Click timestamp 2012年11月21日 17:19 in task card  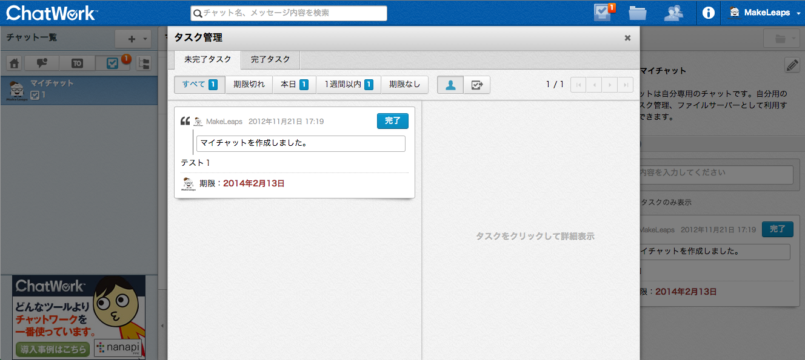pyautogui.click(x=286, y=122)
